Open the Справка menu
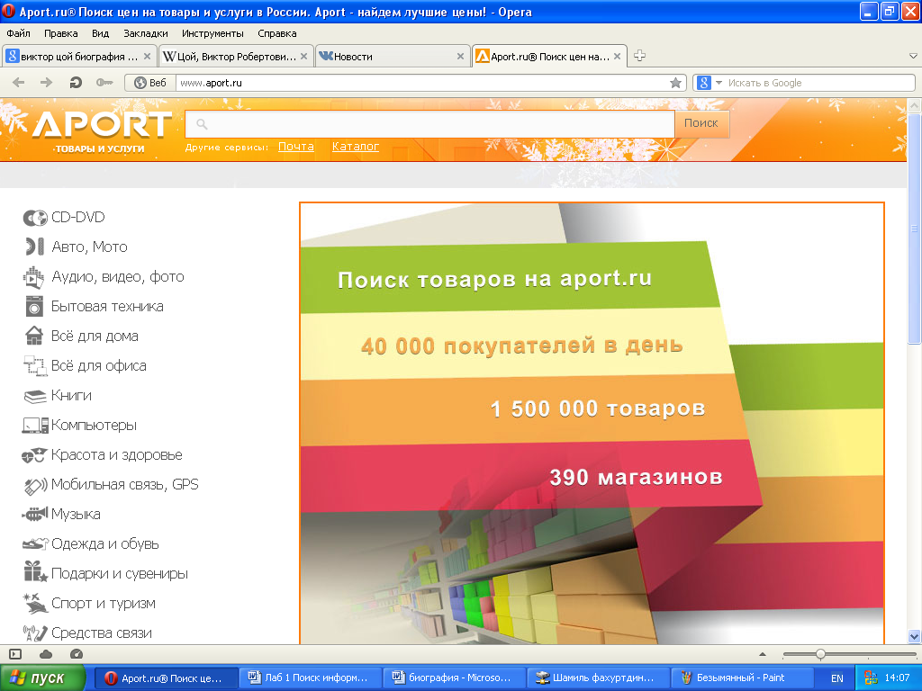The height and width of the screenshot is (691, 922). coord(277,33)
